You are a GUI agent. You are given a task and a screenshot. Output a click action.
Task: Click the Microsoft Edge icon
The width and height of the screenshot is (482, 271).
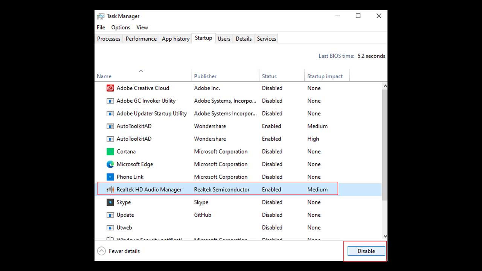pyautogui.click(x=110, y=164)
